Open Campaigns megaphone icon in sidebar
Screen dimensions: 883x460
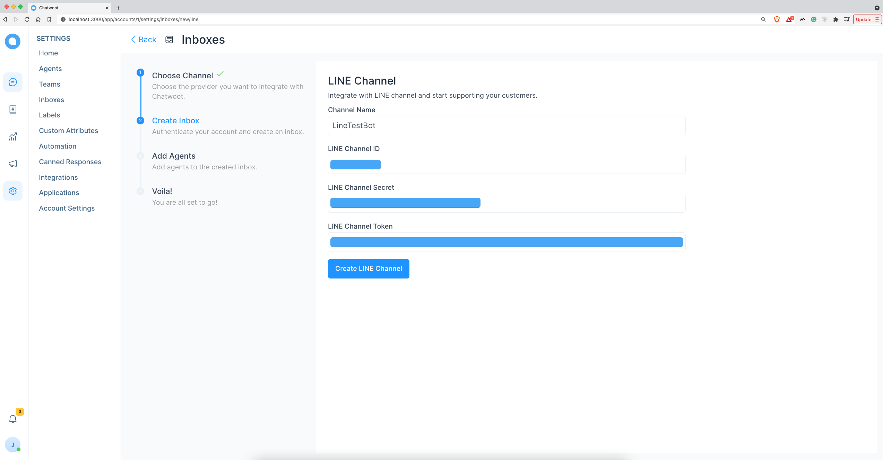click(x=13, y=163)
